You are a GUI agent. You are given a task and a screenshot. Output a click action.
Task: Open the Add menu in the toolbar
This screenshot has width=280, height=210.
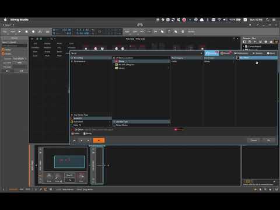tap(127, 32)
